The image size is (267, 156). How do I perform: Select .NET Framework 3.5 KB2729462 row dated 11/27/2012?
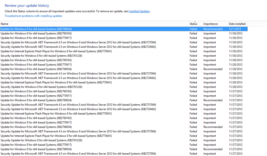coord(124,109)
